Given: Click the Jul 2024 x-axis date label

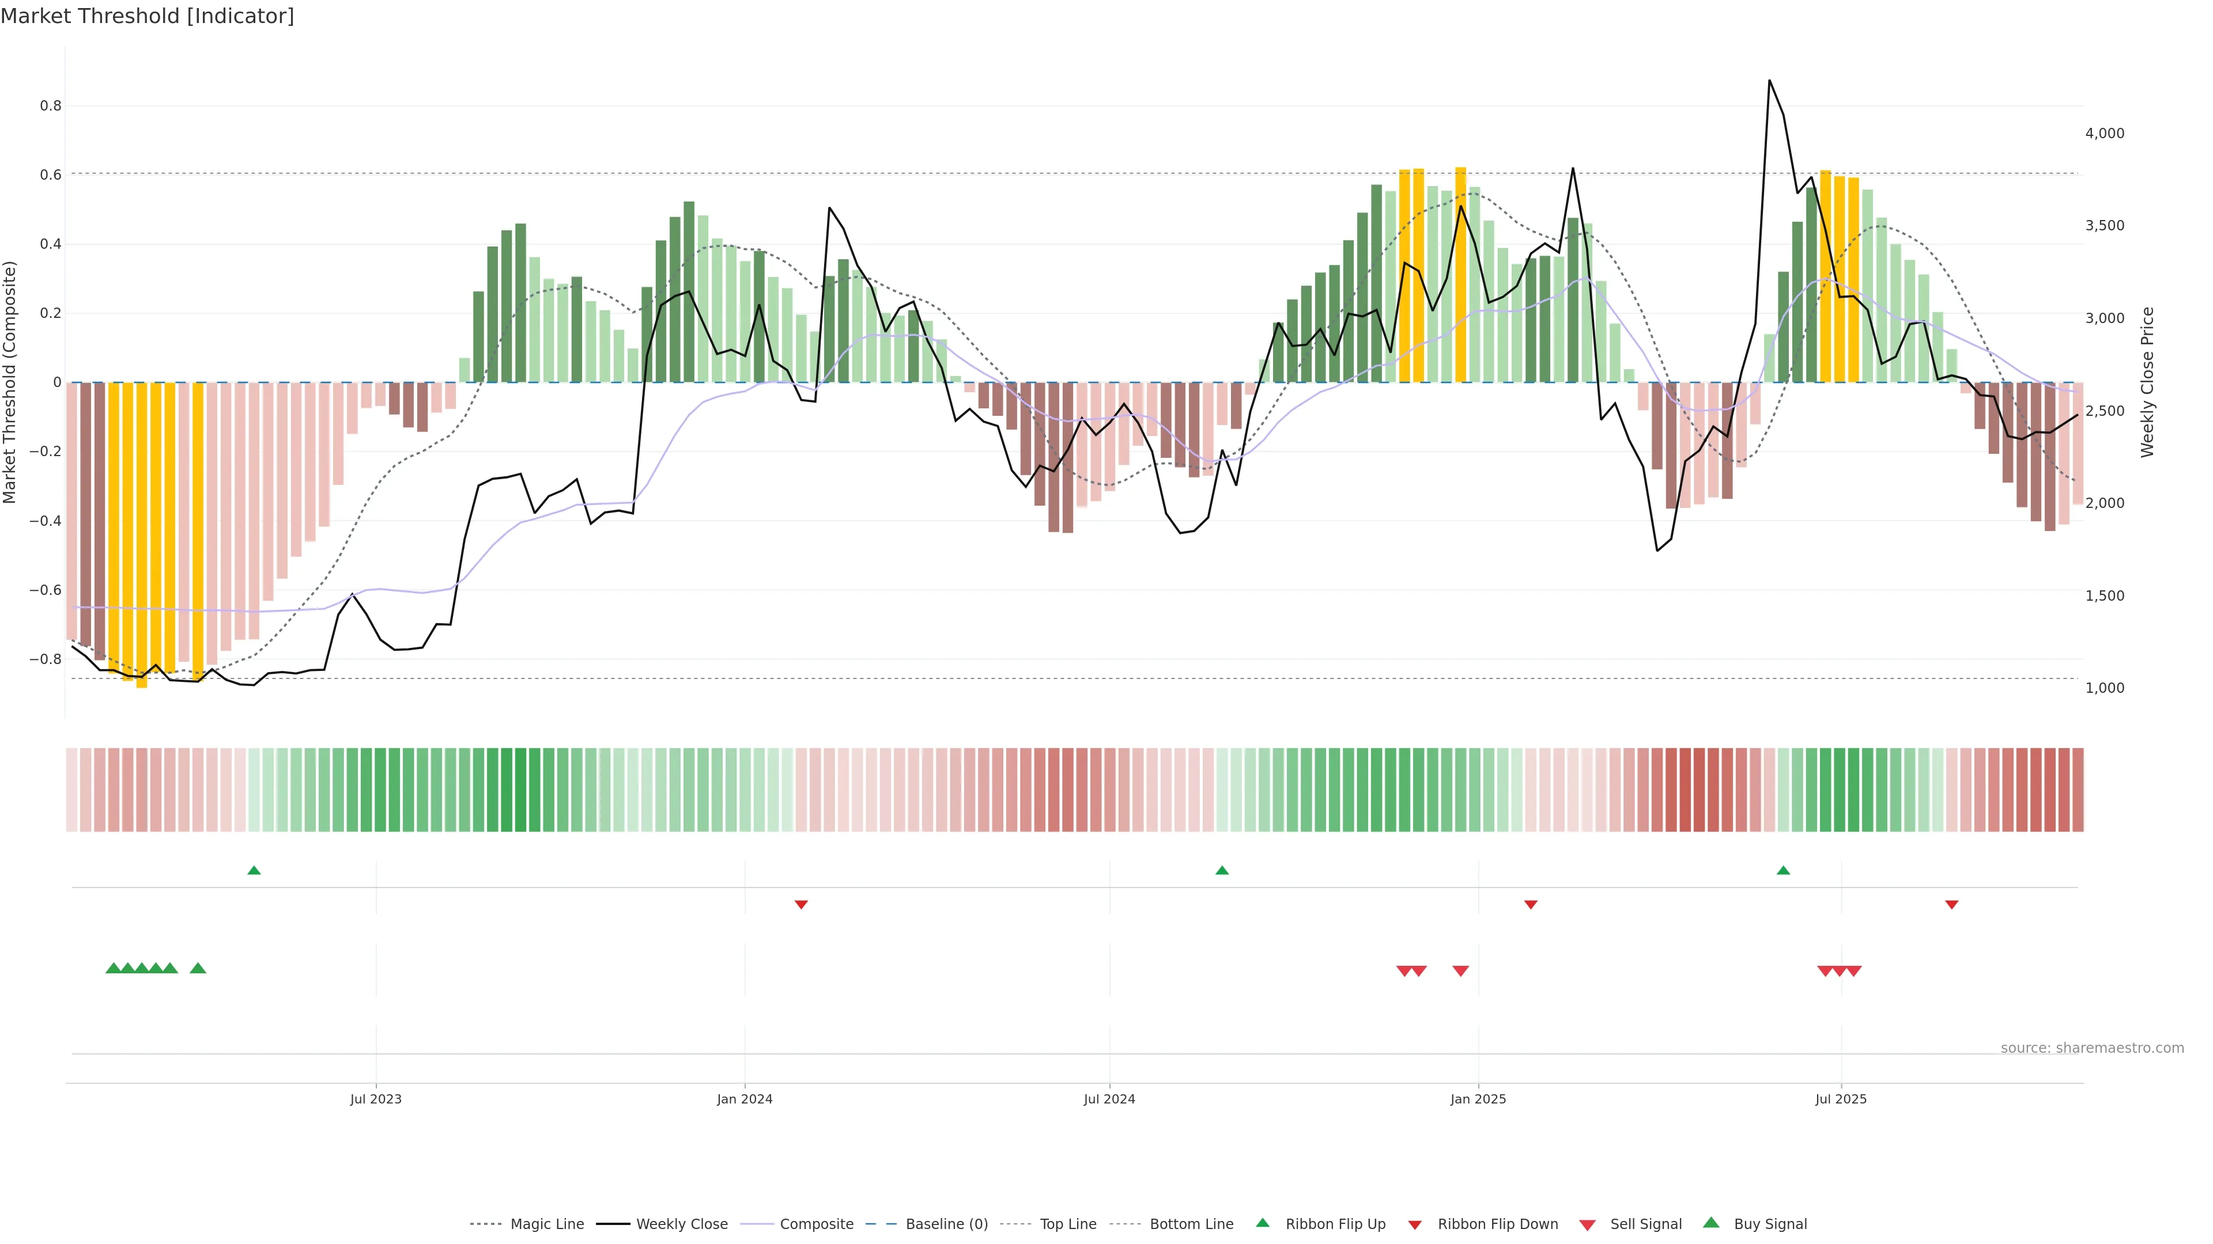Looking at the screenshot, I should (x=1109, y=1099).
